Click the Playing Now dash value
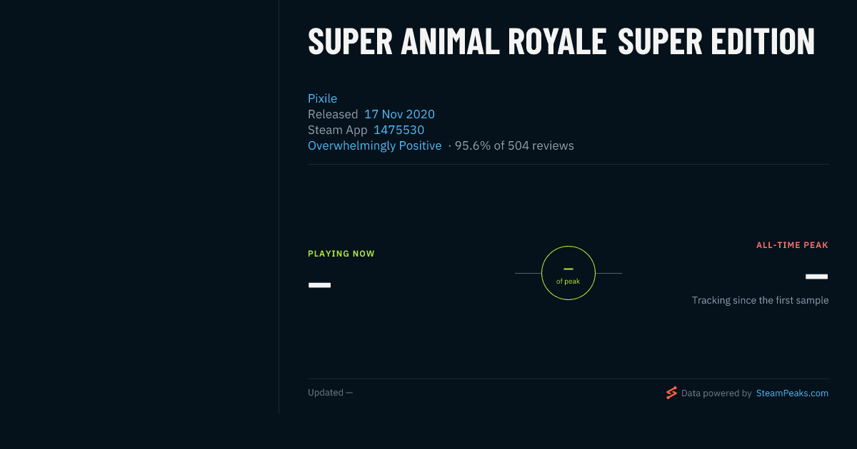Image resolution: width=857 pixels, height=449 pixels. [x=319, y=285]
